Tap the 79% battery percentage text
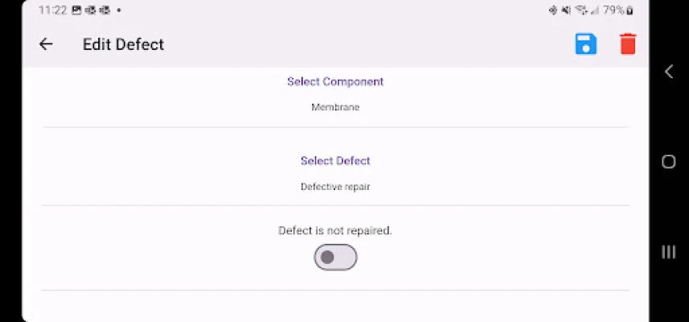Screen dimensions: 689x322 point(613,10)
